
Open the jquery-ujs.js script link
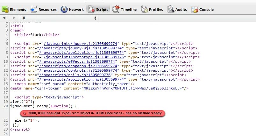[x=80, y=48]
